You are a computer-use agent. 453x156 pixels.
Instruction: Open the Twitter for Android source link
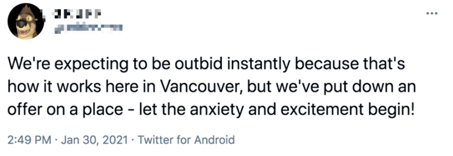[186, 140]
